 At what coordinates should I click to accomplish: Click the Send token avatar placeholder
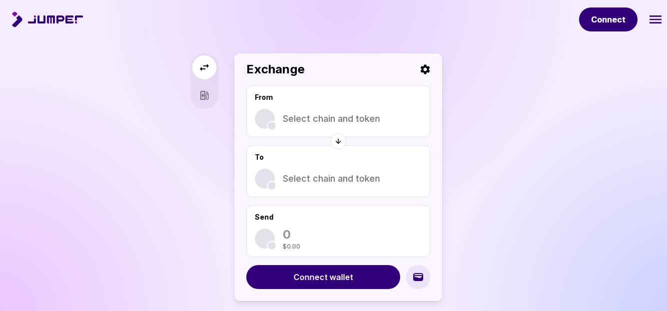coord(265,239)
